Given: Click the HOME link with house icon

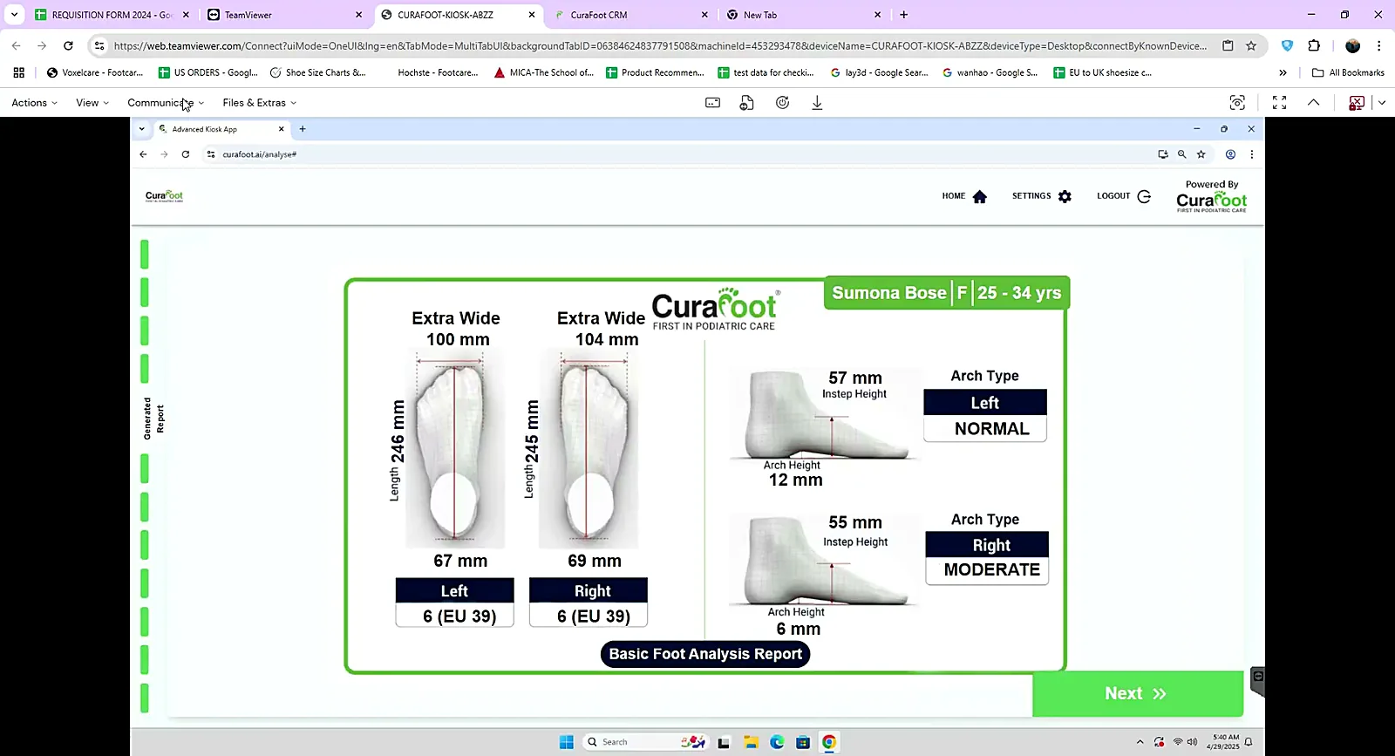Looking at the screenshot, I should click(x=964, y=196).
